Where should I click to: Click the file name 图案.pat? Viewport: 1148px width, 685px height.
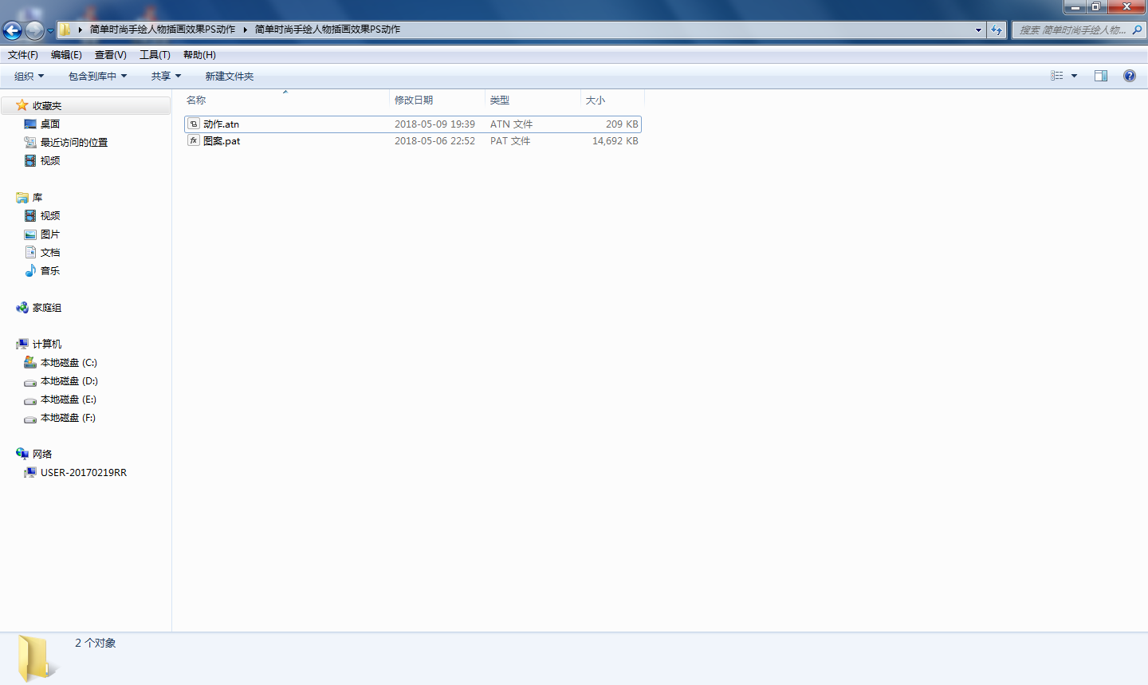(222, 141)
